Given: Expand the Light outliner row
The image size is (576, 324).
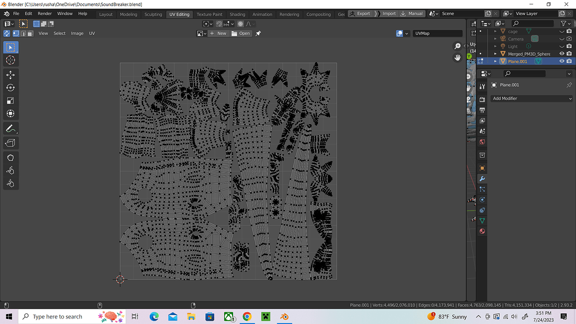Looking at the screenshot, I should [x=495, y=46].
